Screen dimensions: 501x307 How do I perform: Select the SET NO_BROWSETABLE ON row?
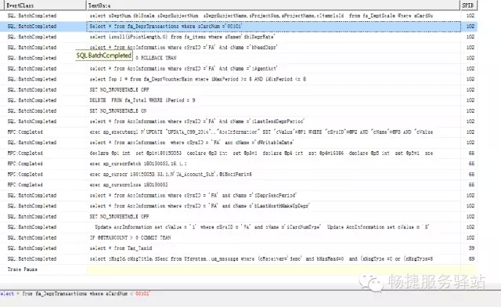(239, 110)
